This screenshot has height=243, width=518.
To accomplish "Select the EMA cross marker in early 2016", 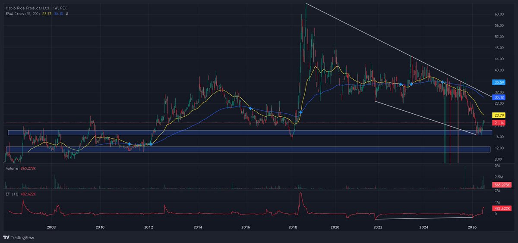I will point(251,108).
